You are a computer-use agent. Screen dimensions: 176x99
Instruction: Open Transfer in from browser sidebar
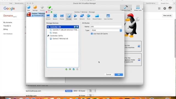point(7,26)
